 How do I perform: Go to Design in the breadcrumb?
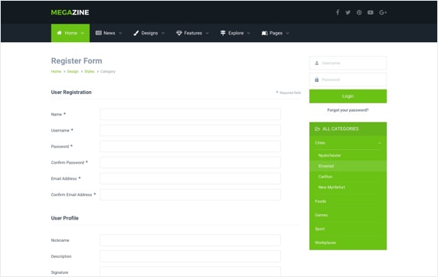[73, 71]
